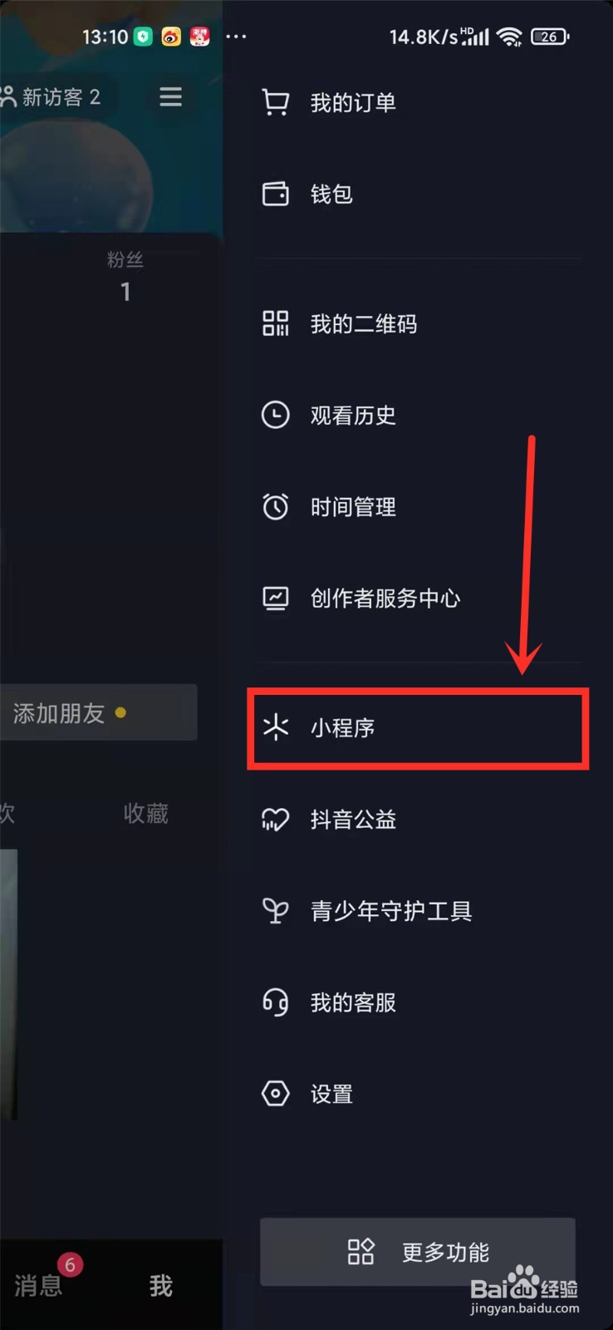Tap the hexagon settings icon for 设置
613x1330 pixels.
[276, 1094]
